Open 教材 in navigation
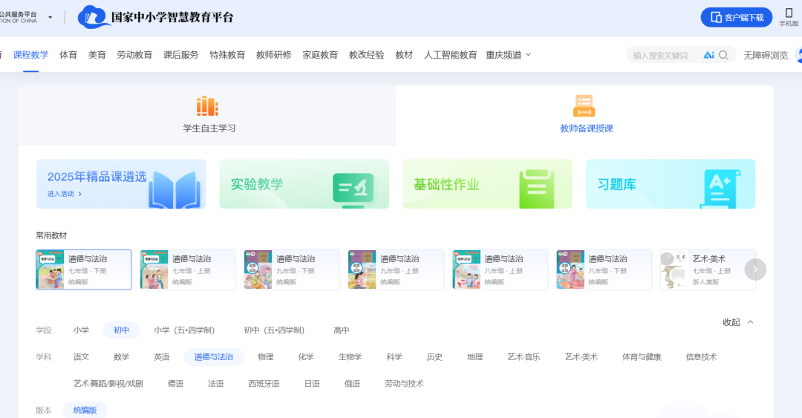This screenshot has height=418, width=802. 404,55
